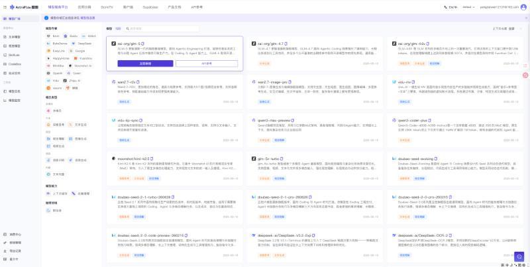Toggle the Kuaishou author filter
Viewport: 530px width, 267px height.
83,58
